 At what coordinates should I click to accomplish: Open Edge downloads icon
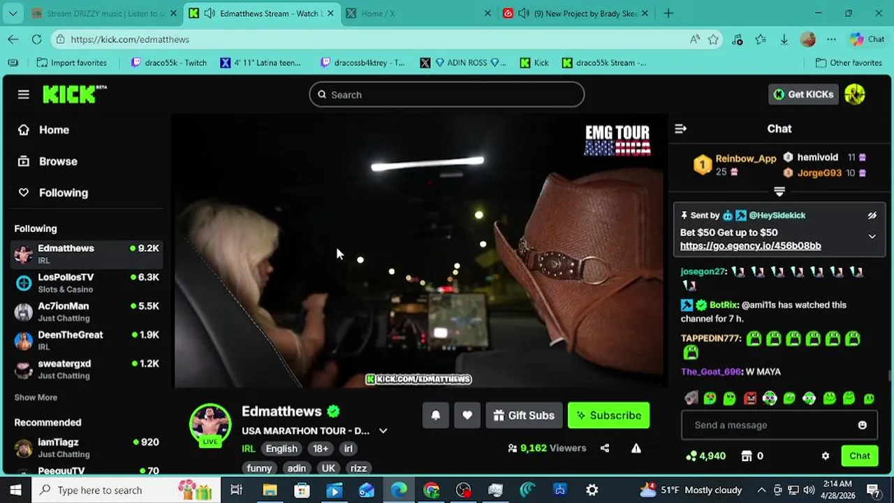(784, 39)
